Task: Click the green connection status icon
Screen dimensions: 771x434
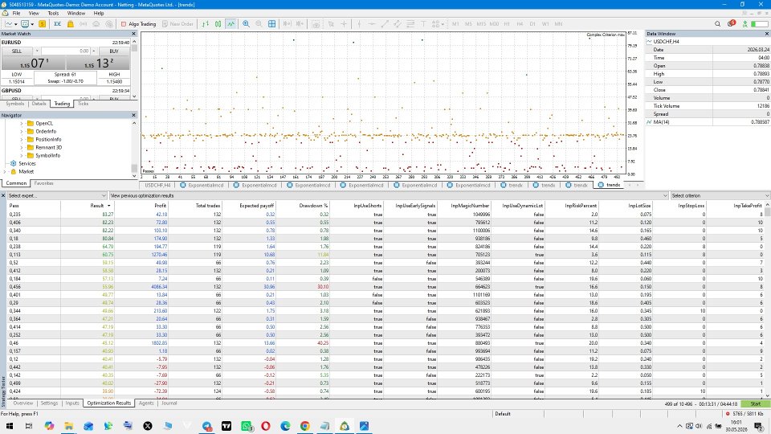Action: tap(745, 23)
